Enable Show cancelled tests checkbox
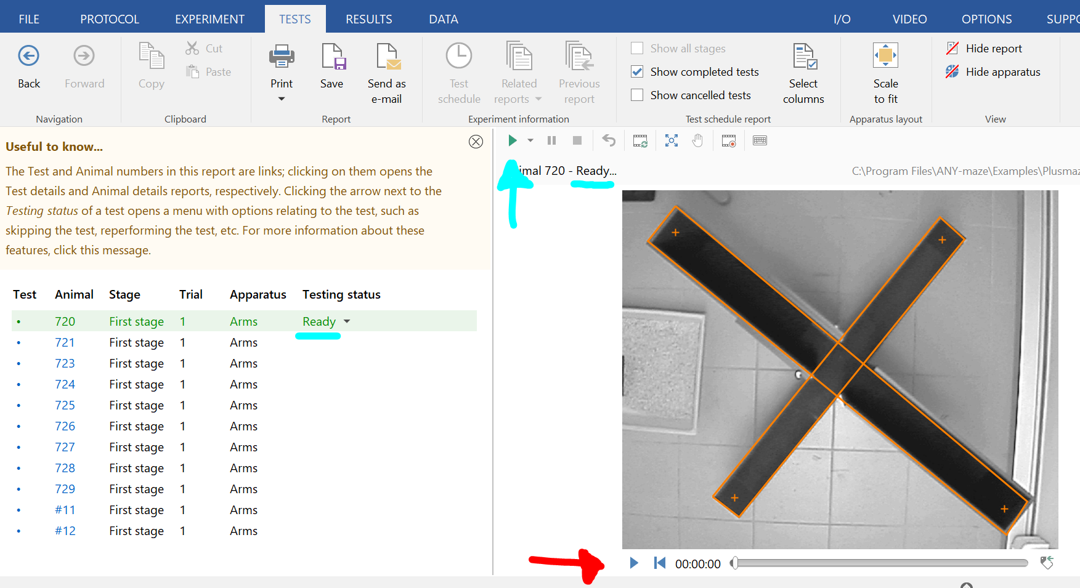 [638, 95]
